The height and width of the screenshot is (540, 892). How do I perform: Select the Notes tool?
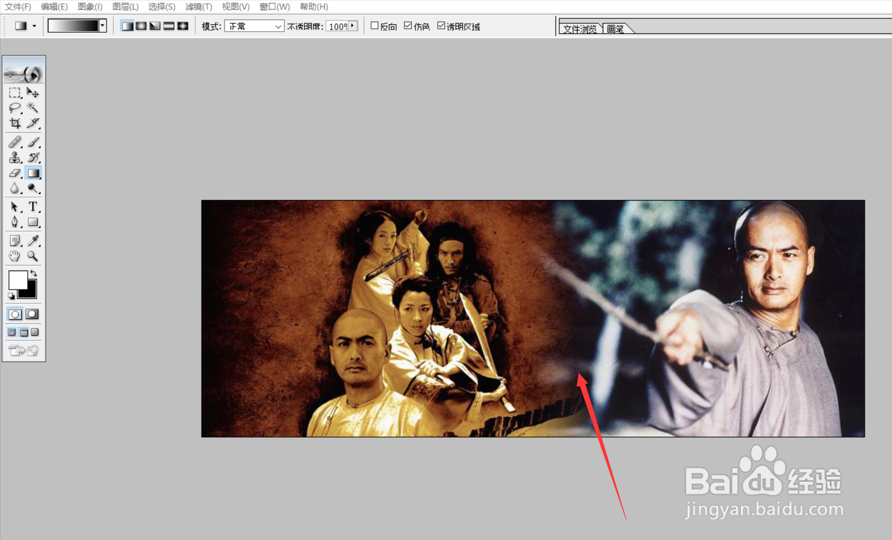(15, 241)
